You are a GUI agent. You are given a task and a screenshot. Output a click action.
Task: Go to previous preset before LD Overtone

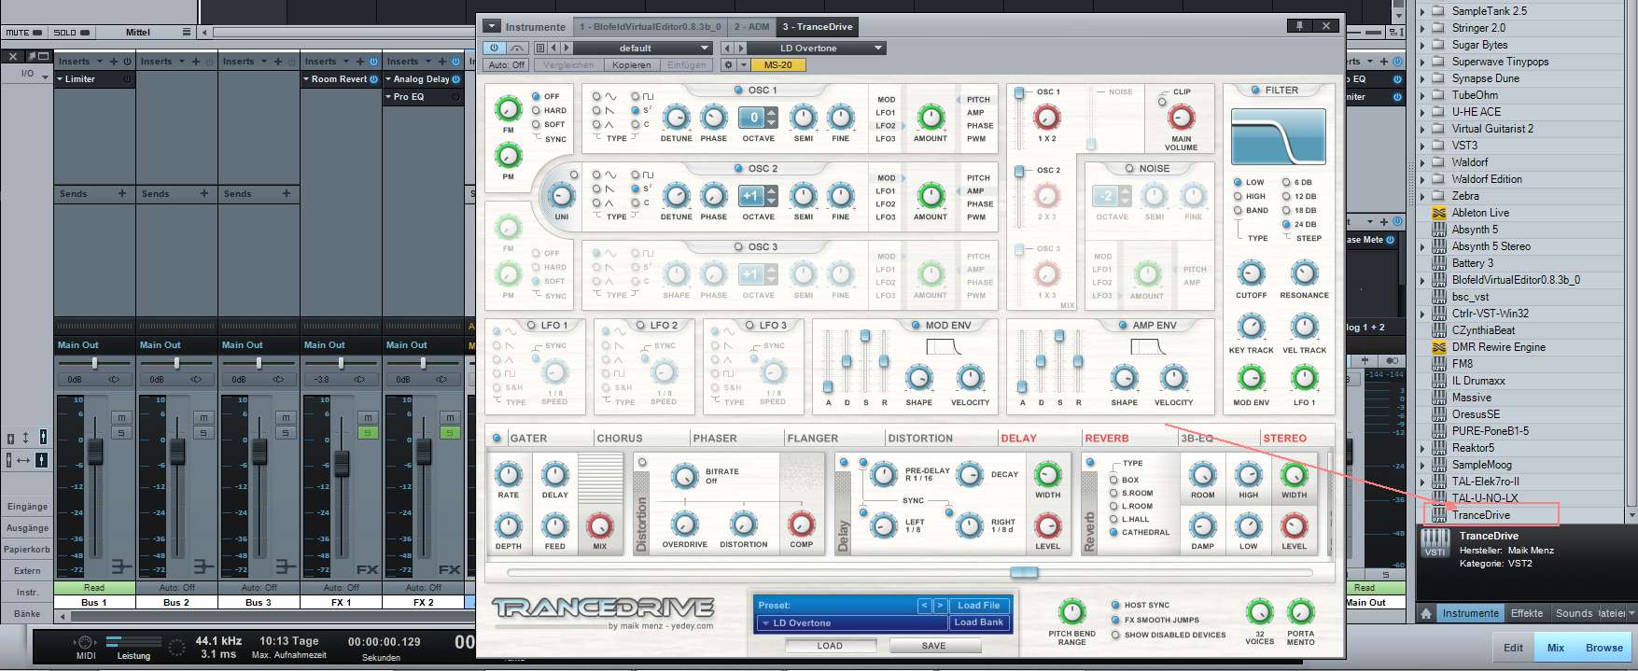tap(729, 48)
